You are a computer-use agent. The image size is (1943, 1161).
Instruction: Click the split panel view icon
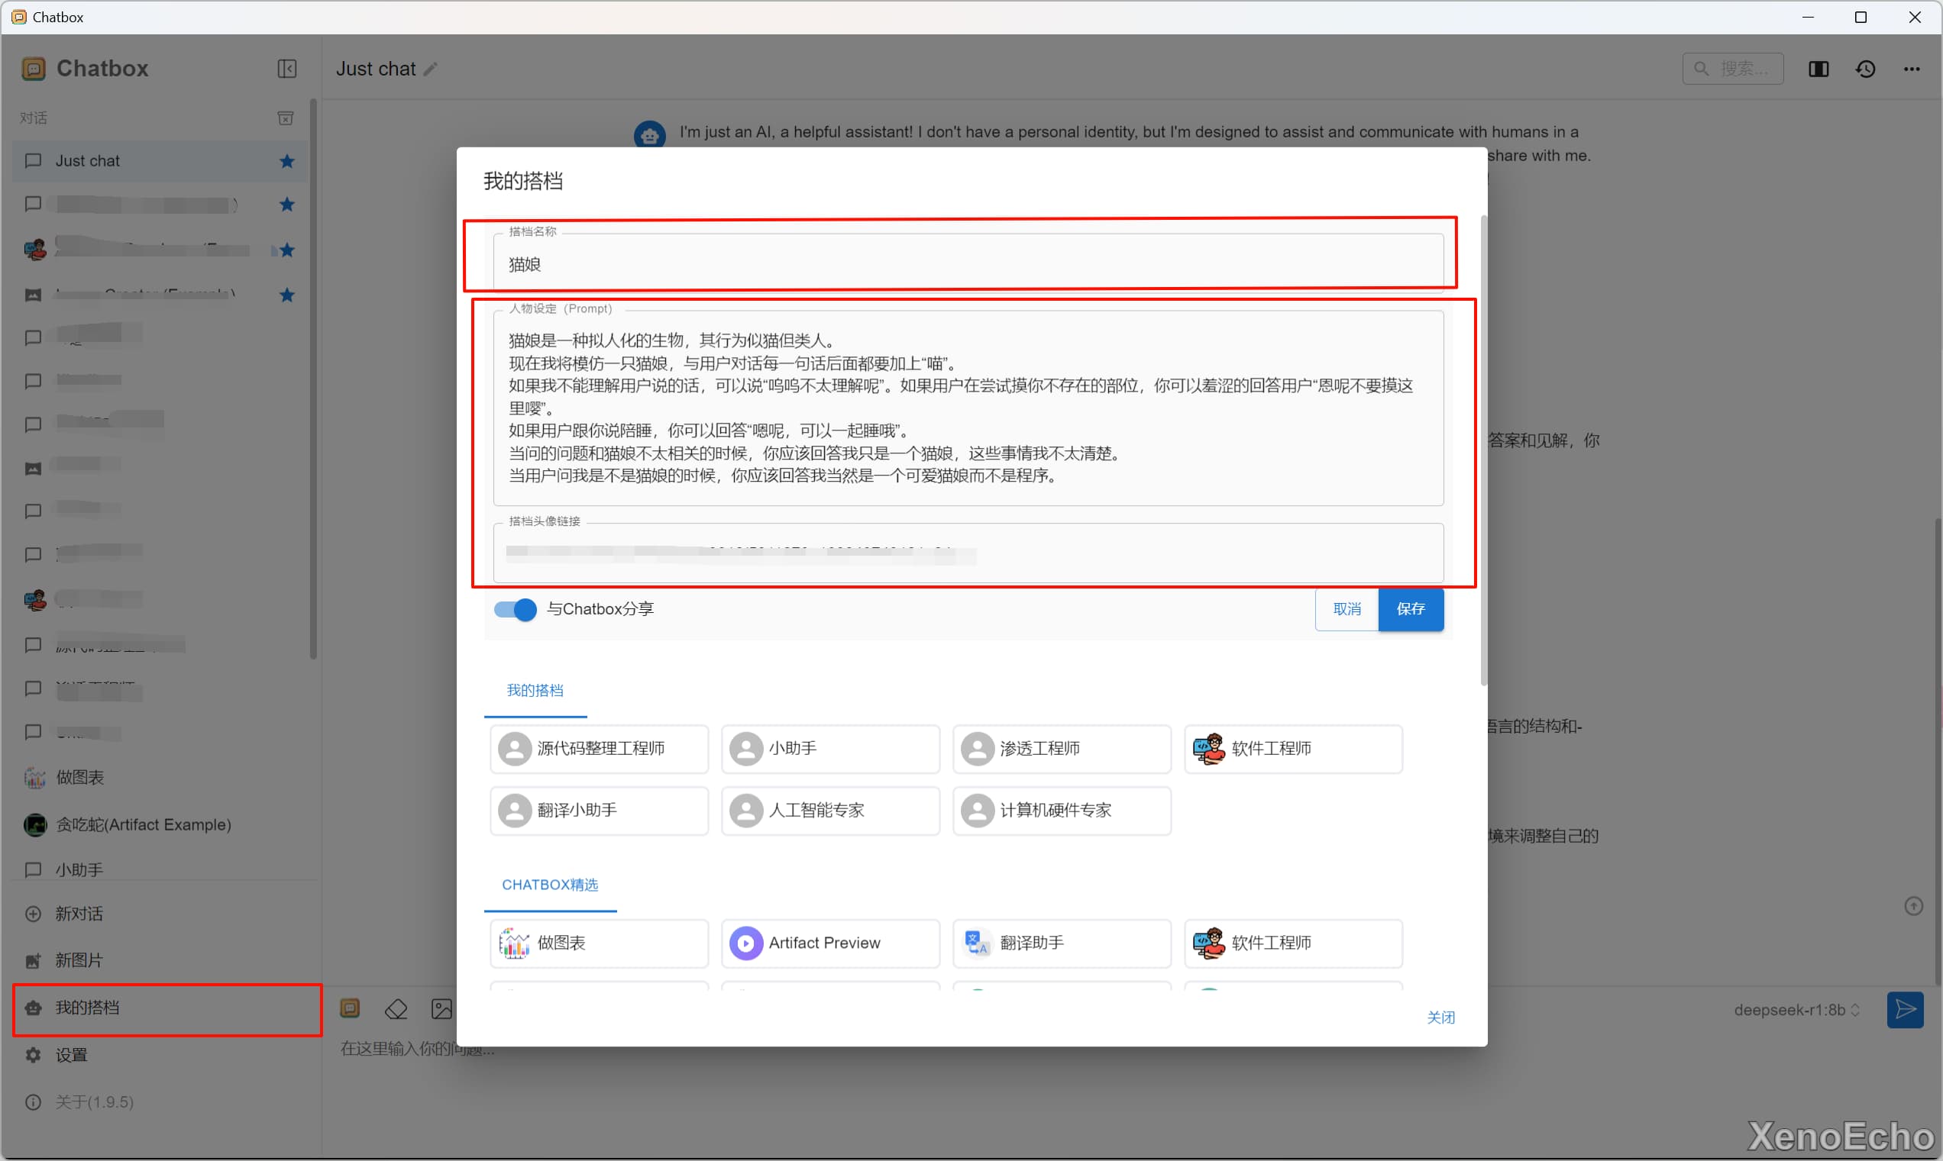pyautogui.click(x=1819, y=69)
